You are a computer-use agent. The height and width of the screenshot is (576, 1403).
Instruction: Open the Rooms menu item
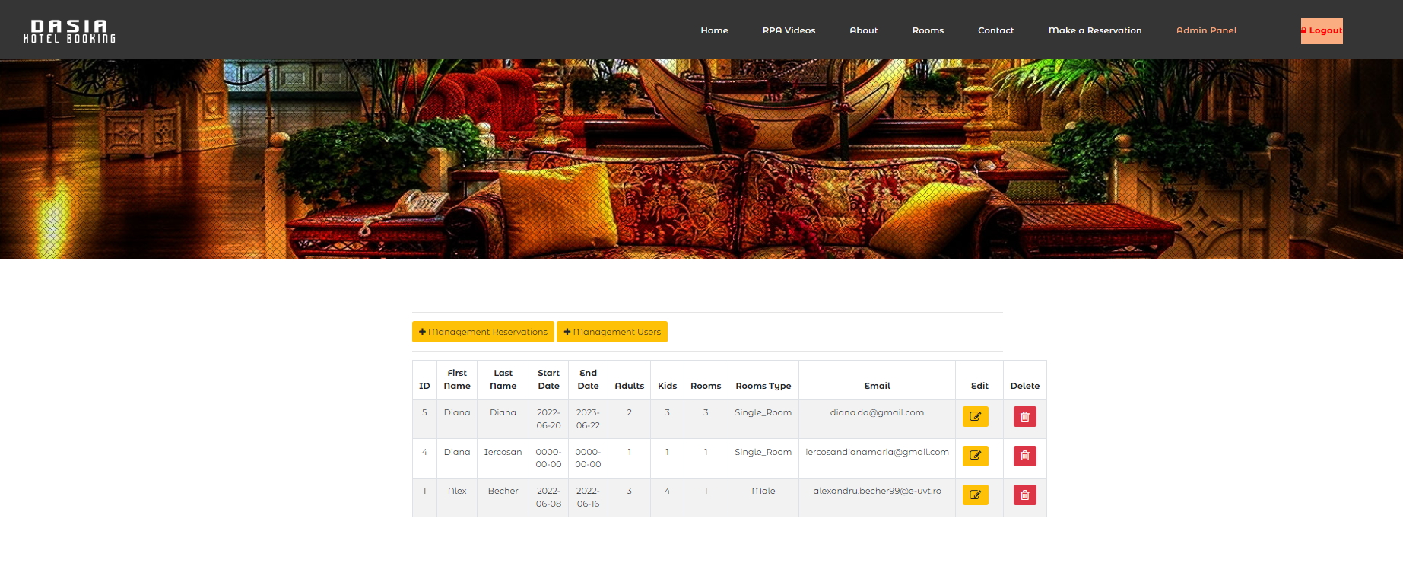click(x=928, y=30)
